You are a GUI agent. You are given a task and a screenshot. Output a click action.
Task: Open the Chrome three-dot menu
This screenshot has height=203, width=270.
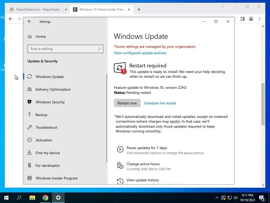(259, 19)
